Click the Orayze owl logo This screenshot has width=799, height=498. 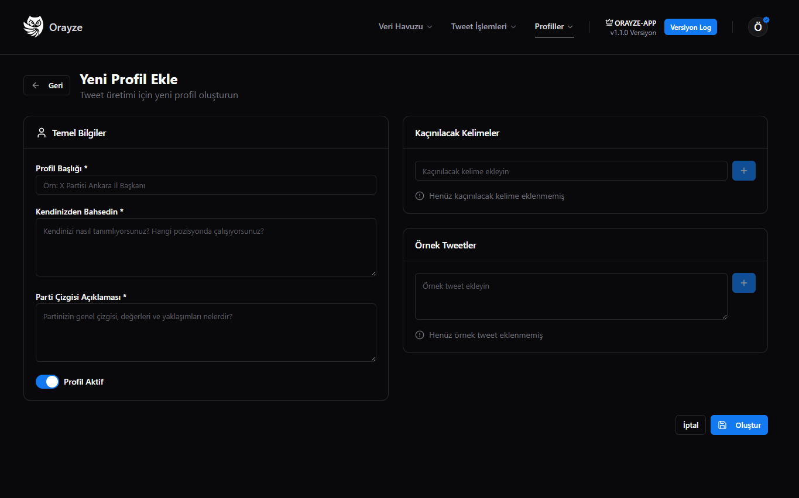(x=33, y=27)
